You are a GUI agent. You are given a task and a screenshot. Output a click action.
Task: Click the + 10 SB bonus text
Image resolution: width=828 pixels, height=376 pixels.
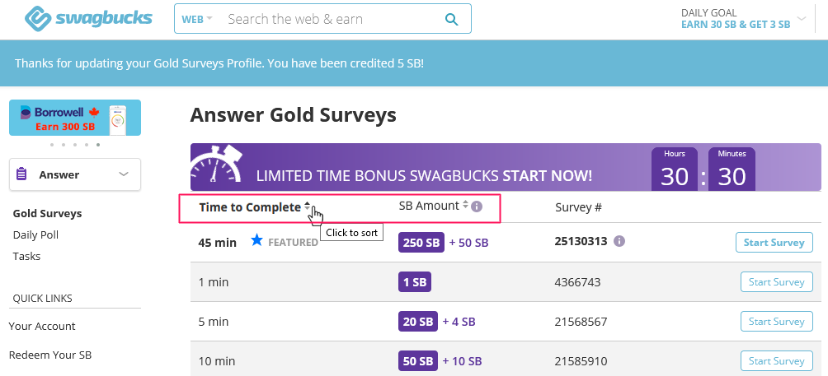point(462,361)
